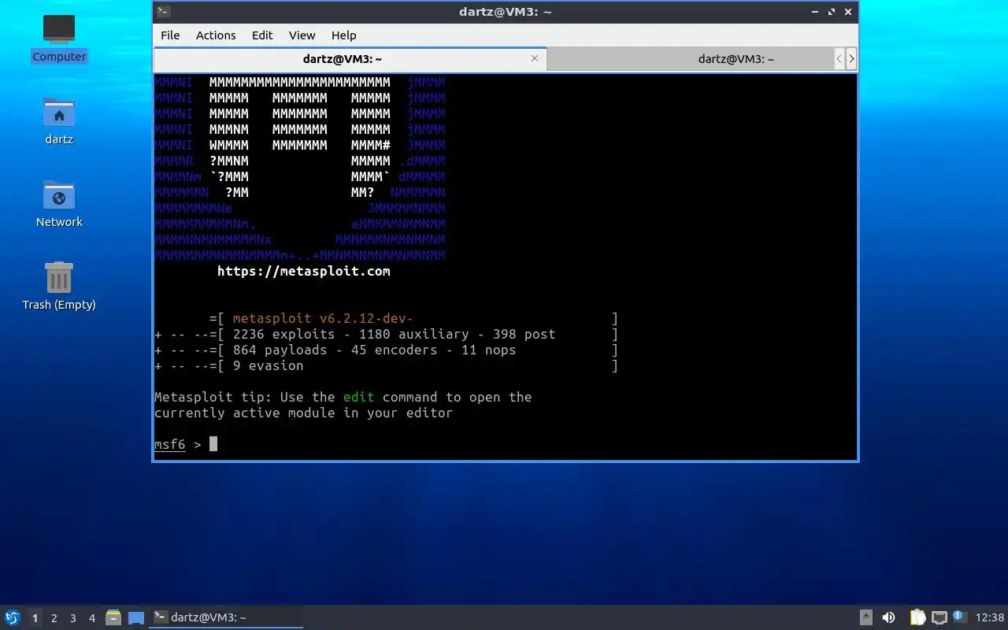Open the View menu

click(302, 35)
